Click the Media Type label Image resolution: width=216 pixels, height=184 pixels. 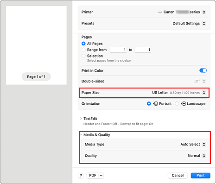click(95, 144)
